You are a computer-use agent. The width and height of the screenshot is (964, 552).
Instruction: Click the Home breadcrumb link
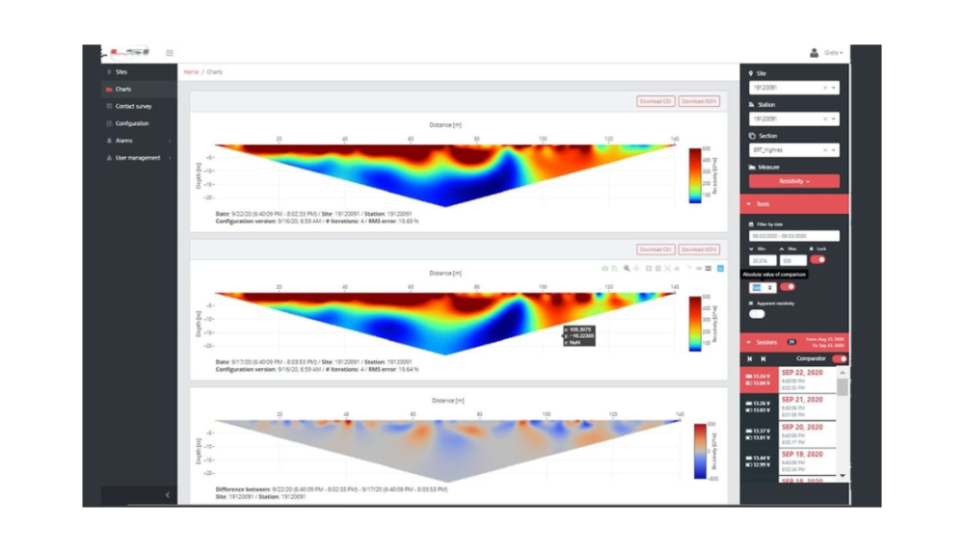191,72
